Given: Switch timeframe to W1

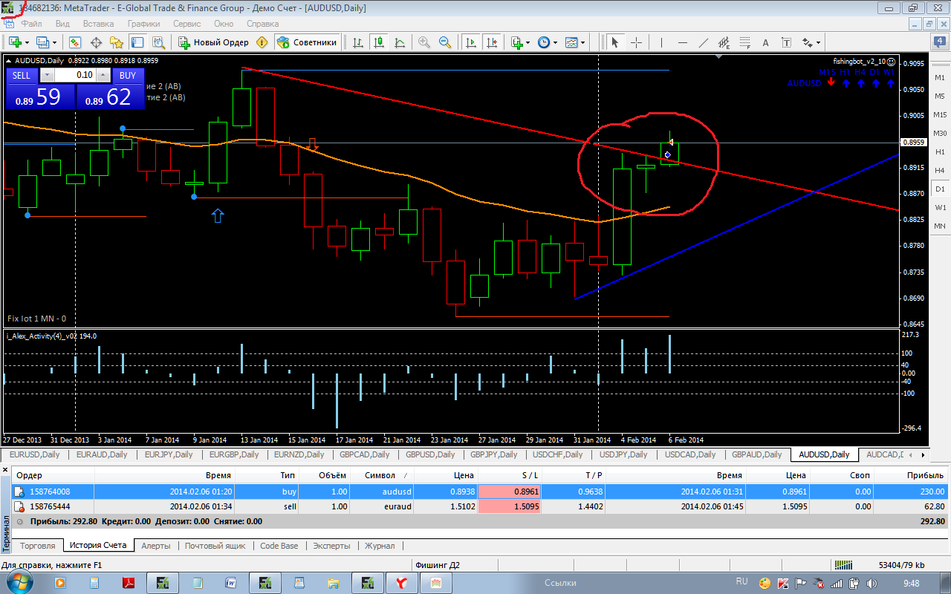Looking at the screenshot, I should 940,207.
